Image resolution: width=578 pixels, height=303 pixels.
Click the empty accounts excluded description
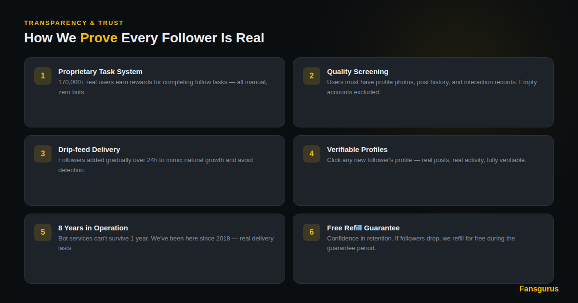[432, 87]
